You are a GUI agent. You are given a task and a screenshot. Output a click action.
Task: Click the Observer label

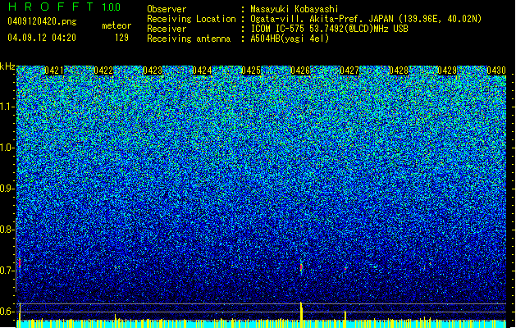(167, 9)
